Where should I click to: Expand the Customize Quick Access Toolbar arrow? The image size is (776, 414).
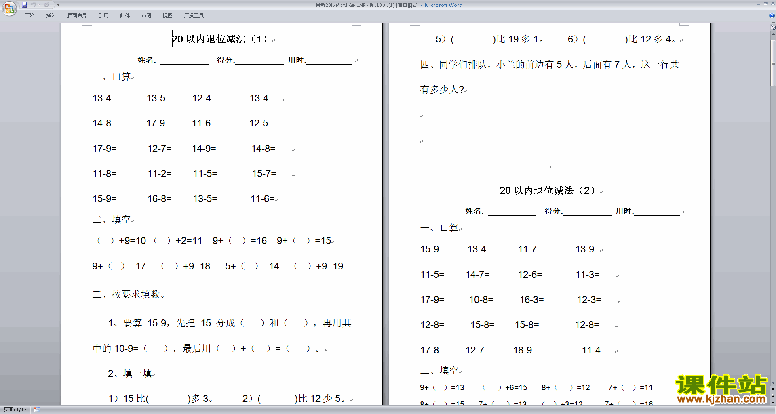click(58, 5)
